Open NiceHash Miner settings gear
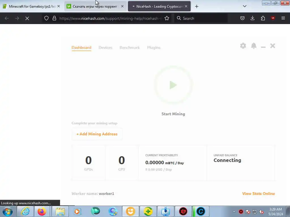Image resolution: width=290 pixels, height=217 pixels. tap(243, 46)
